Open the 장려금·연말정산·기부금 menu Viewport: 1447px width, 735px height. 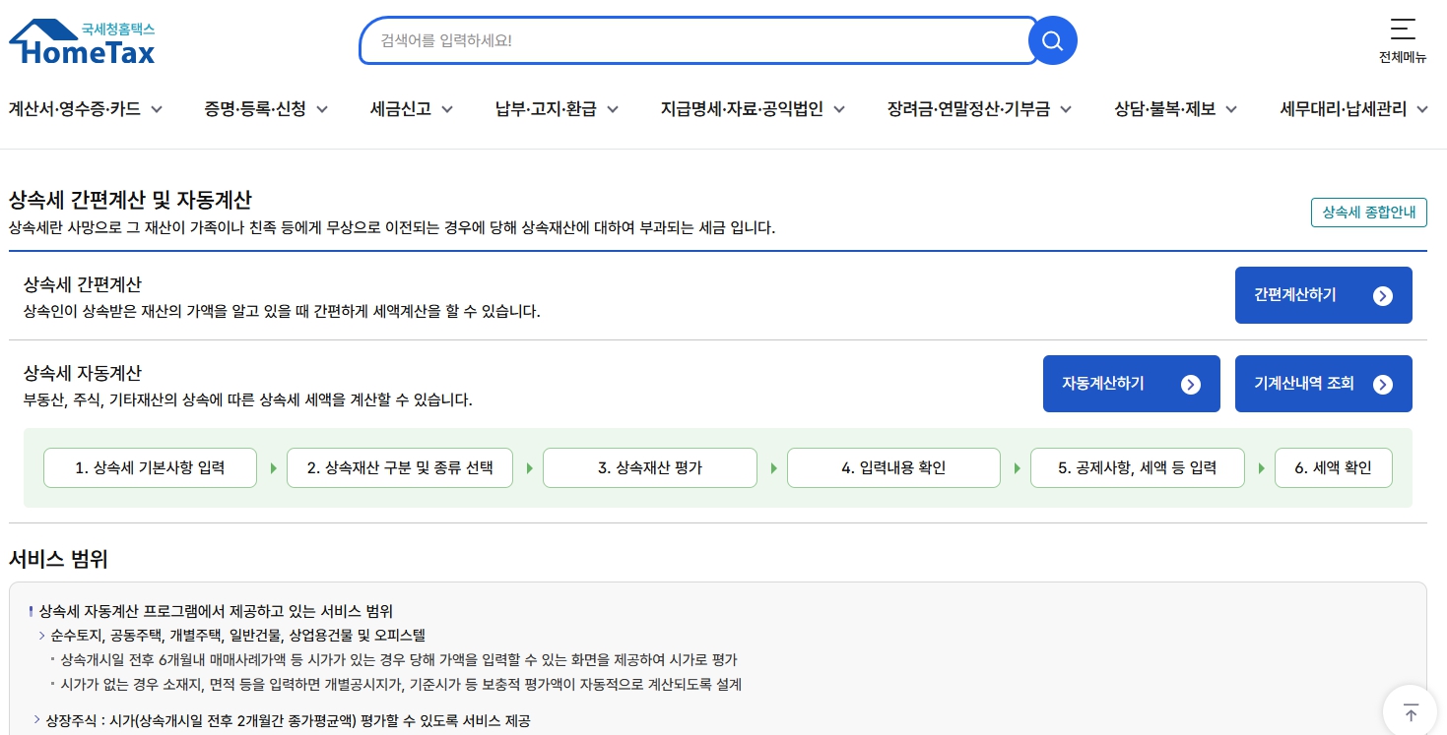click(x=968, y=109)
